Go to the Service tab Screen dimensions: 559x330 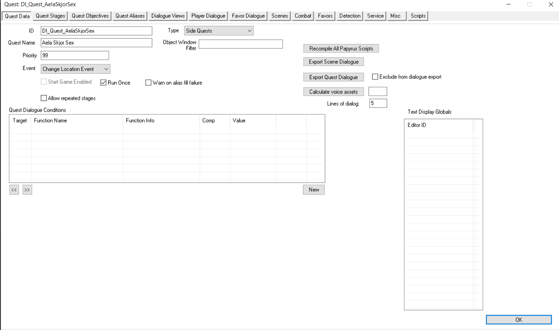click(375, 16)
